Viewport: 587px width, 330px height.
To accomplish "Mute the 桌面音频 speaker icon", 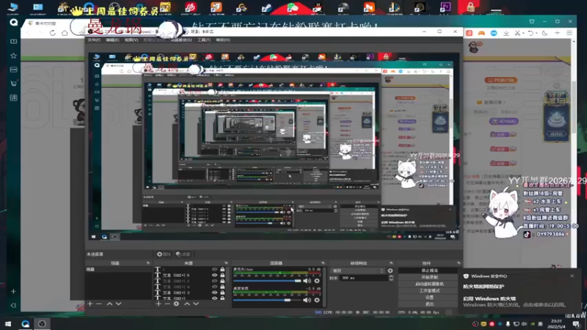I will coord(307,300).
